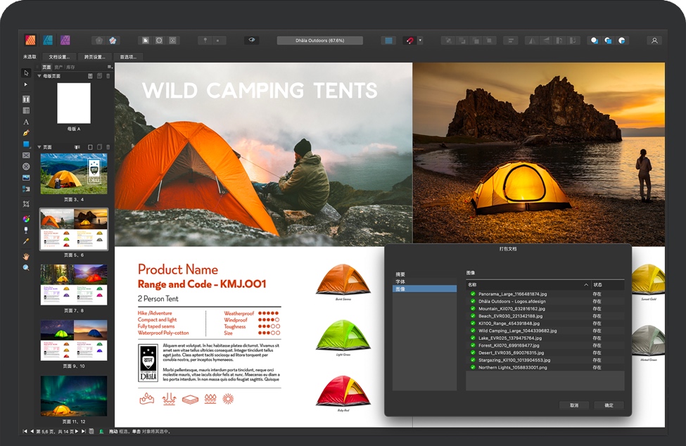Toggle the red snapping magnet
The height and width of the screenshot is (446, 686).
[x=409, y=41]
